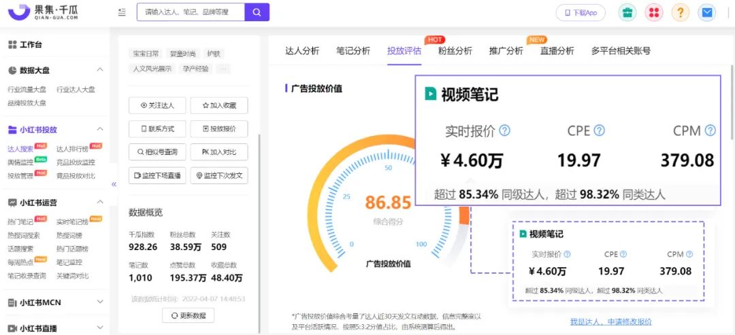Screen dimensions: 735x335
Task: Click the 更新数据 refresh button
Action: [189, 315]
